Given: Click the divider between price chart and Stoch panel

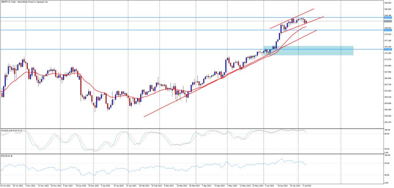Looking at the screenshot, I should 192,129.
